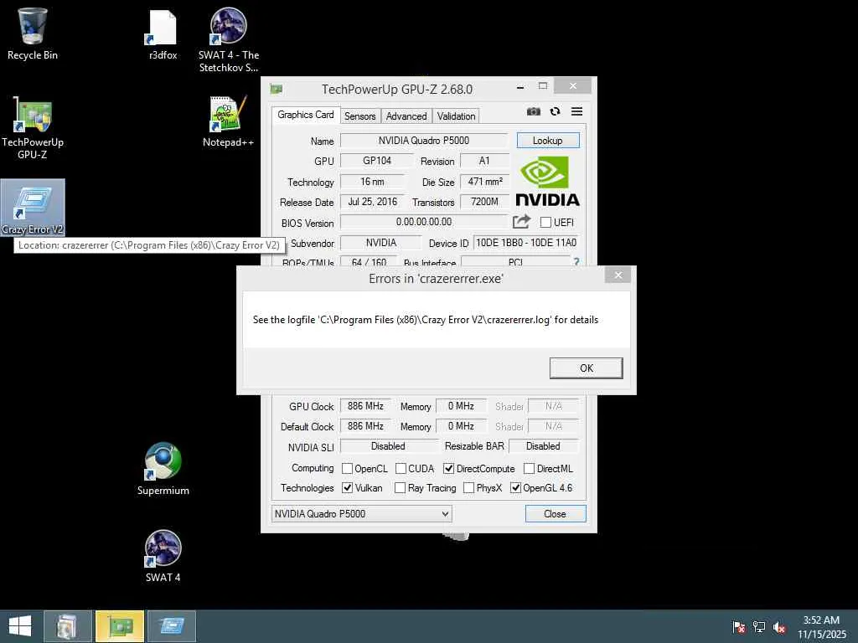Toggle the Ray Tracing checkbox
Screen dimensions: 858x643
coord(400,488)
